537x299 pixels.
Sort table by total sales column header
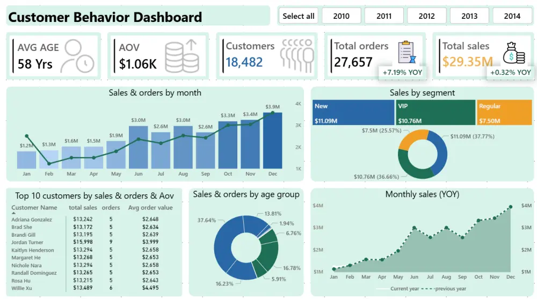point(83,208)
